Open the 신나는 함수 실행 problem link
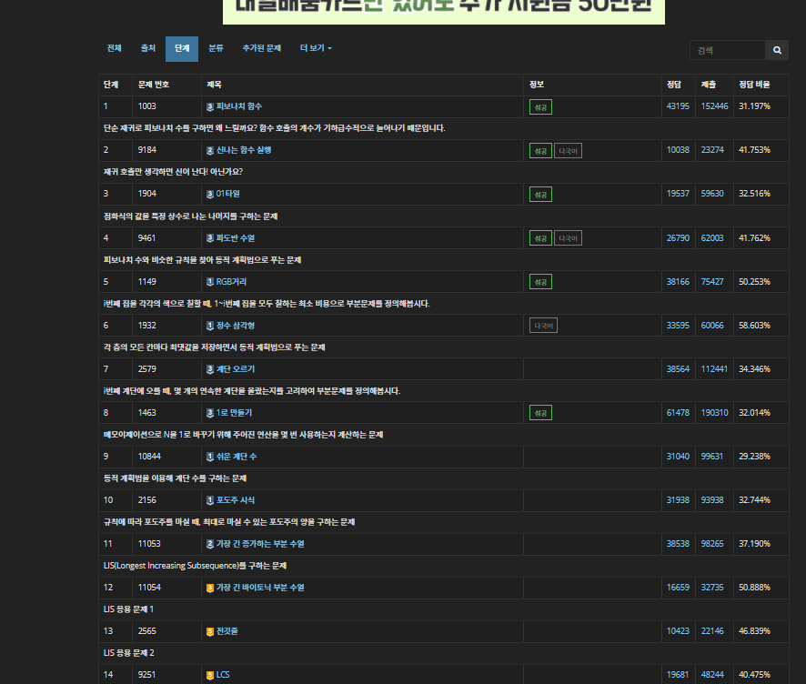 tap(244, 150)
